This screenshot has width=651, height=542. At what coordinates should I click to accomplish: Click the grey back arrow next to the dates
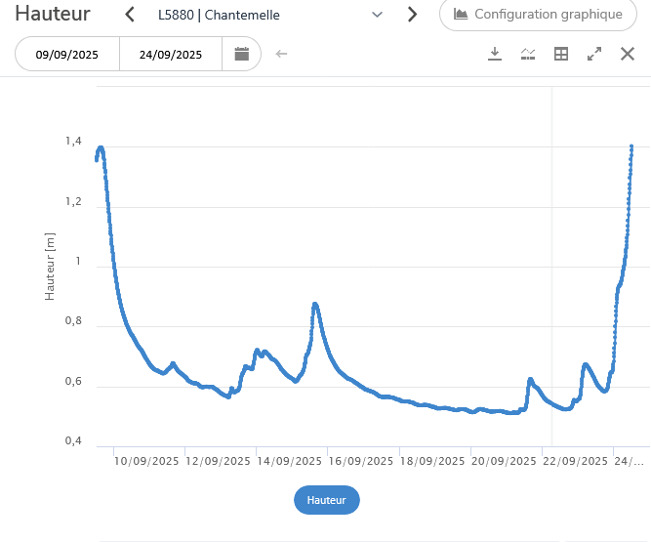point(282,54)
